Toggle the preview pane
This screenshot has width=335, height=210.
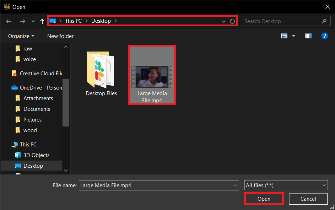(308, 36)
